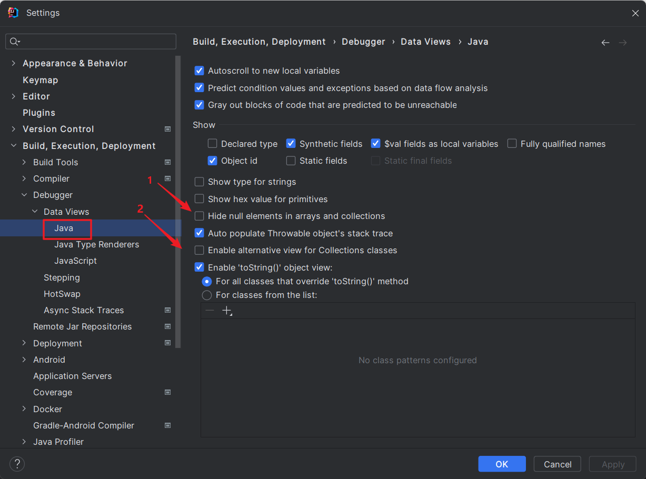This screenshot has width=646, height=479.
Task: Click the back navigation arrow icon
Action: pyautogui.click(x=605, y=43)
